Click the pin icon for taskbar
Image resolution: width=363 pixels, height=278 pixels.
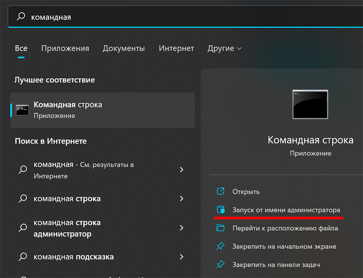coord(221,264)
